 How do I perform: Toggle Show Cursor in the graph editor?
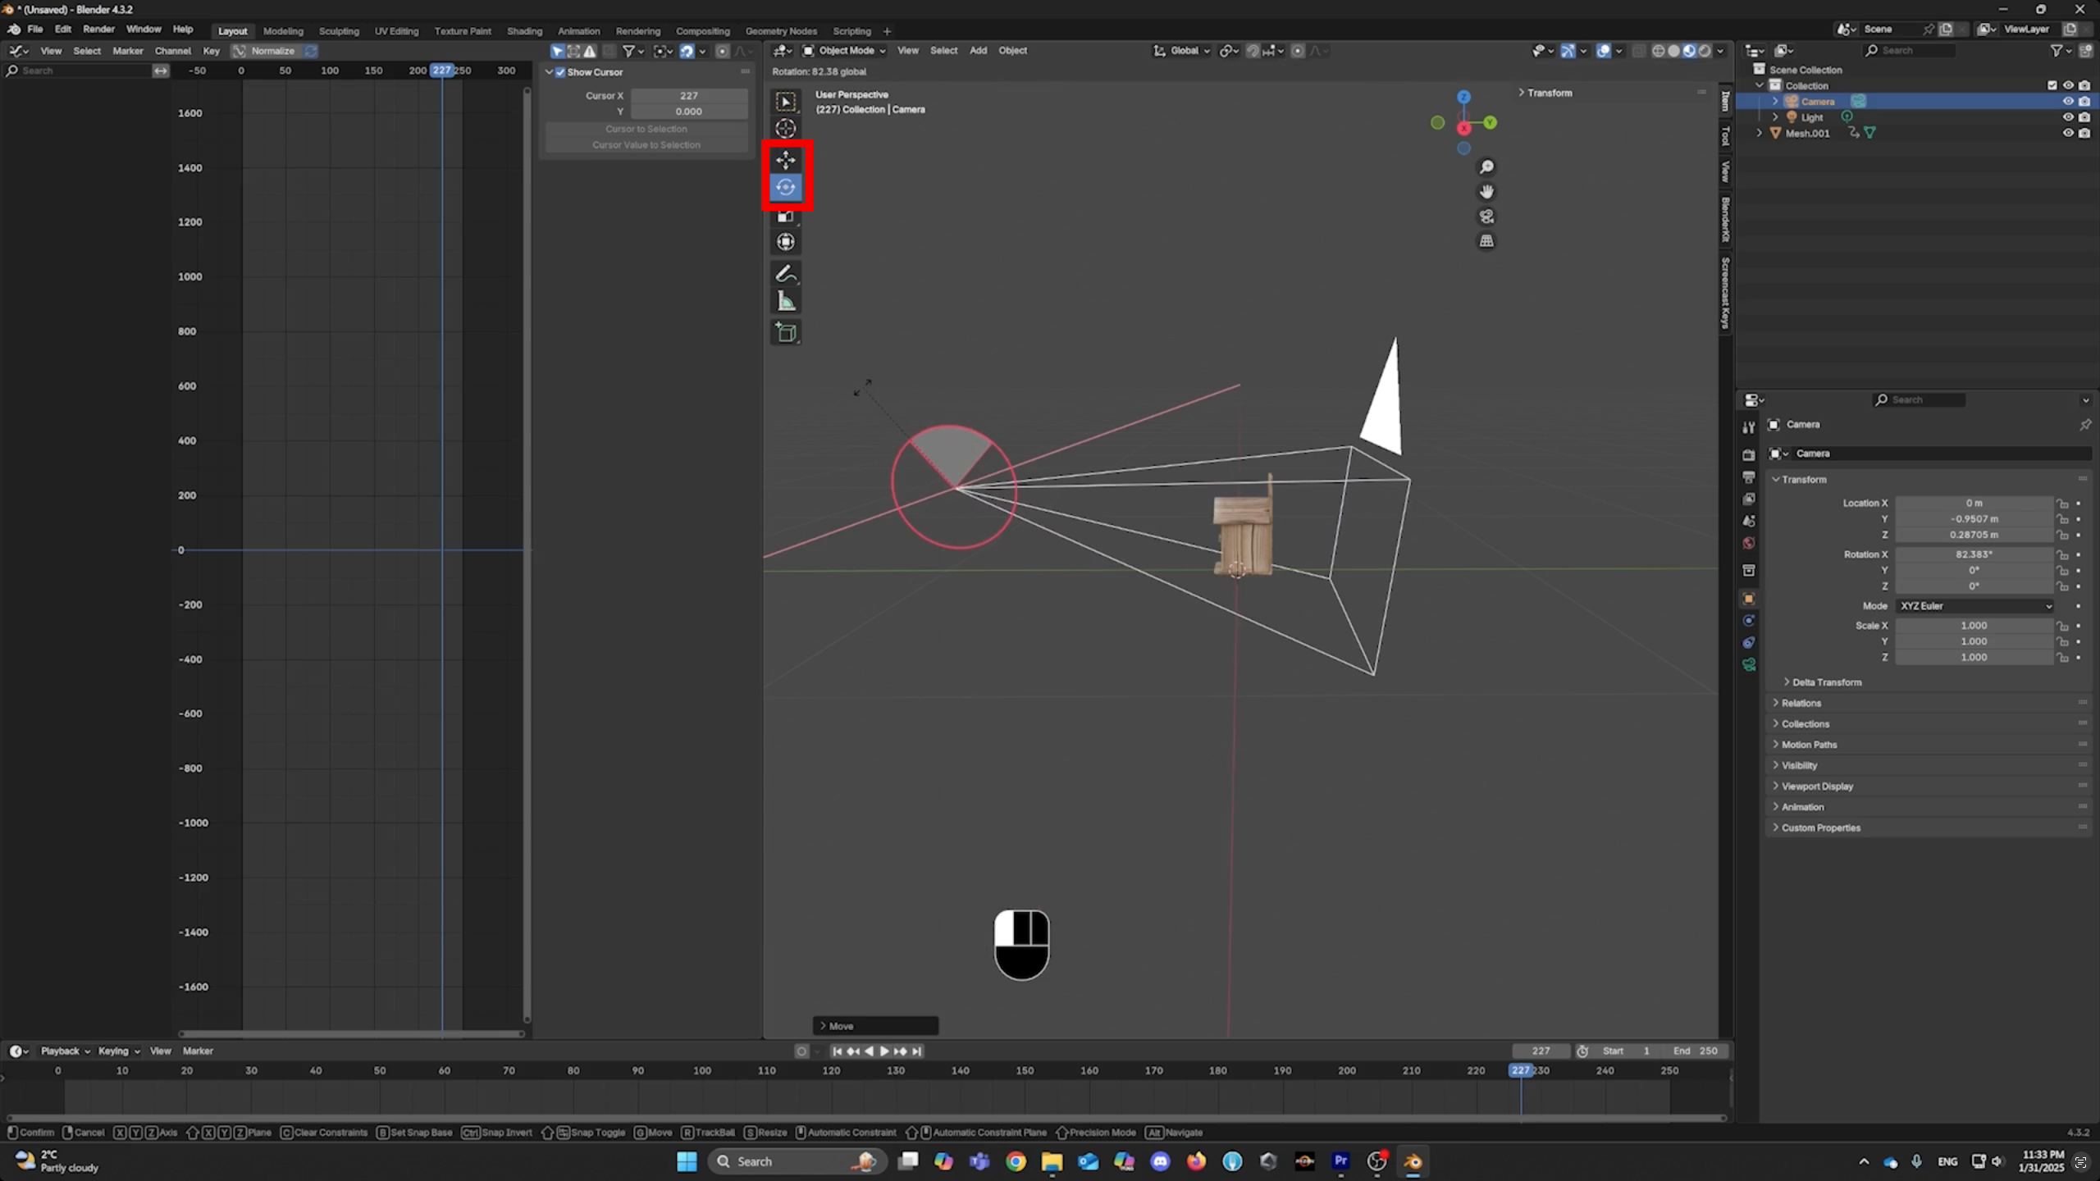coord(559,72)
